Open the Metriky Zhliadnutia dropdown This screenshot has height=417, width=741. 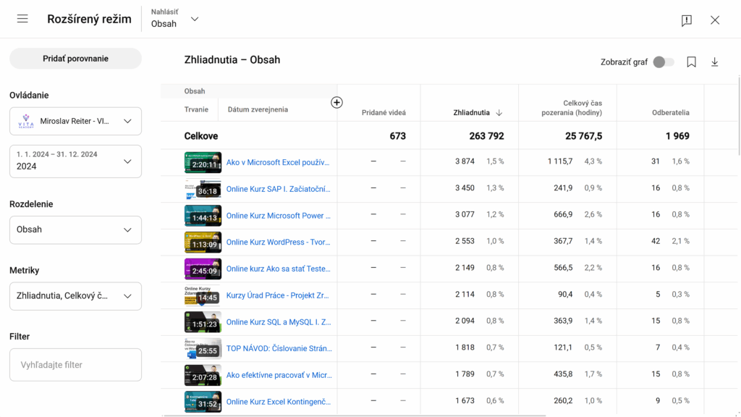(75, 296)
